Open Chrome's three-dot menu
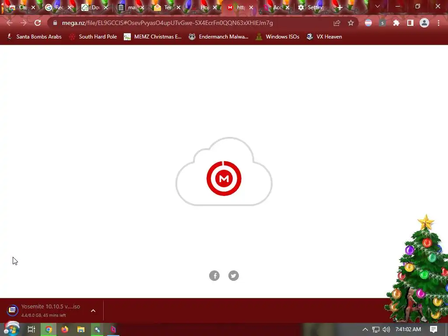448x336 pixels. tap(438, 23)
